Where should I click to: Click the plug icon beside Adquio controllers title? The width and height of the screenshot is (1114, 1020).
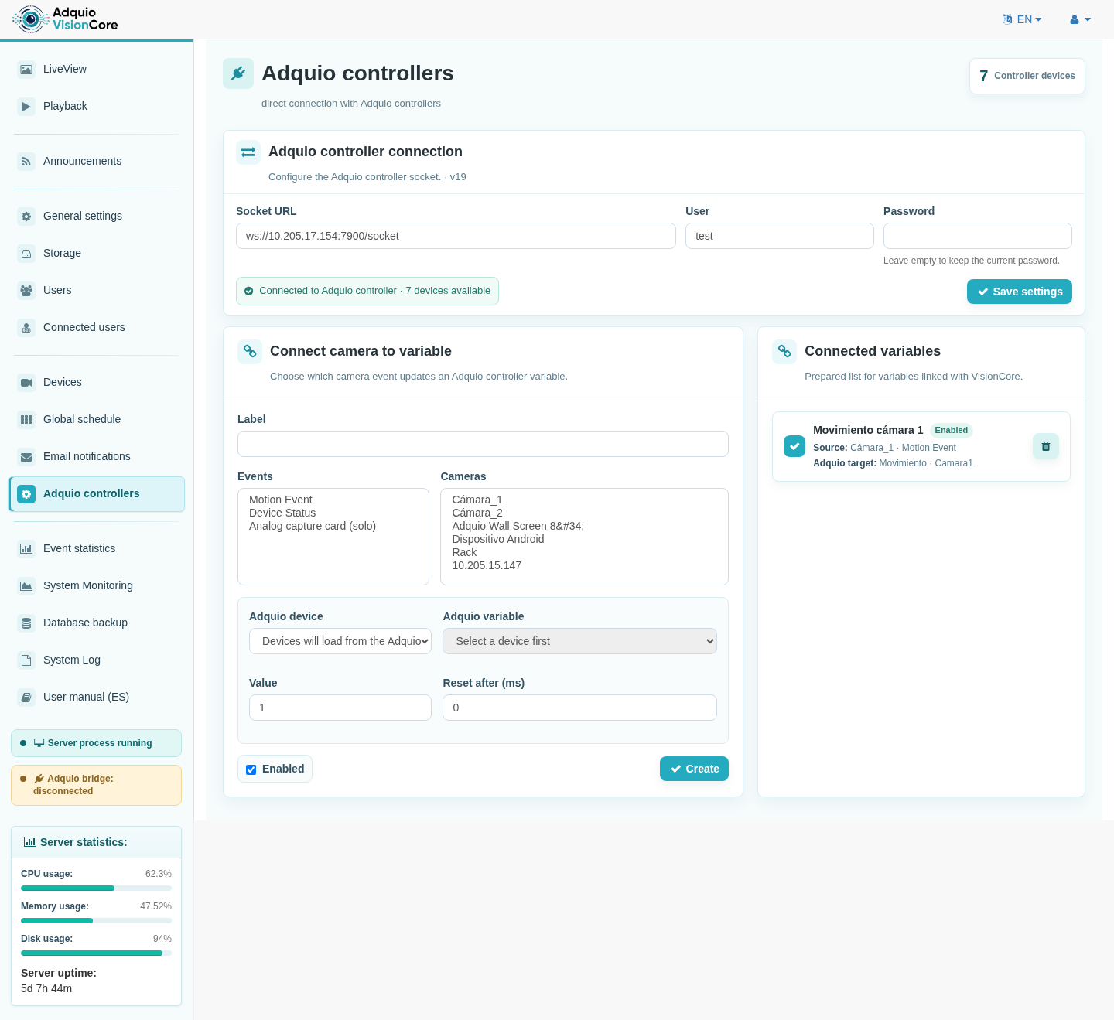(x=238, y=73)
